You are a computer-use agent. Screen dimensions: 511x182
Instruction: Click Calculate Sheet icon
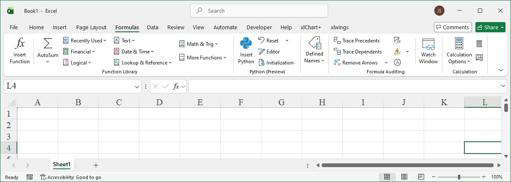479,57
